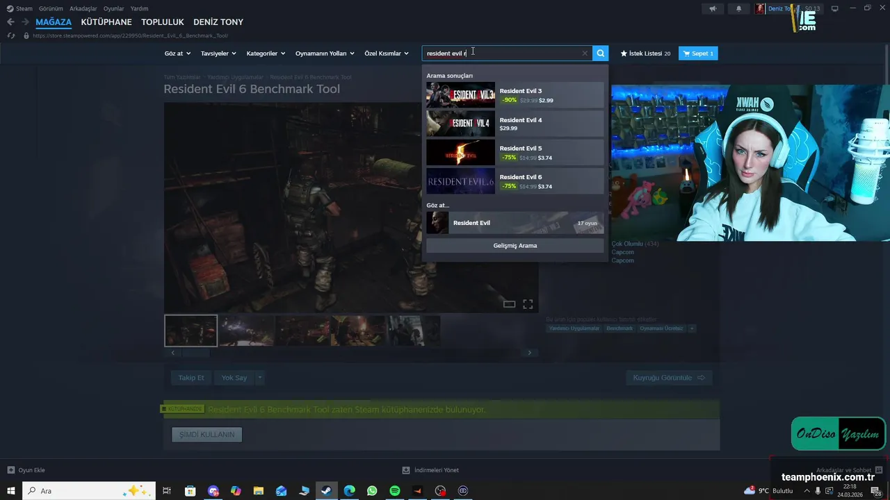Open the Arkadaşlar menu
890x500 pixels.
(x=83, y=8)
